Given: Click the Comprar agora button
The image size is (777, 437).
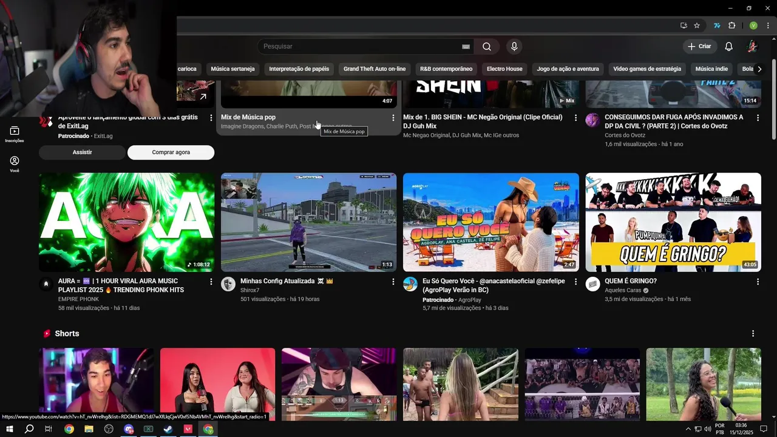Looking at the screenshot, I should point(171,152).
